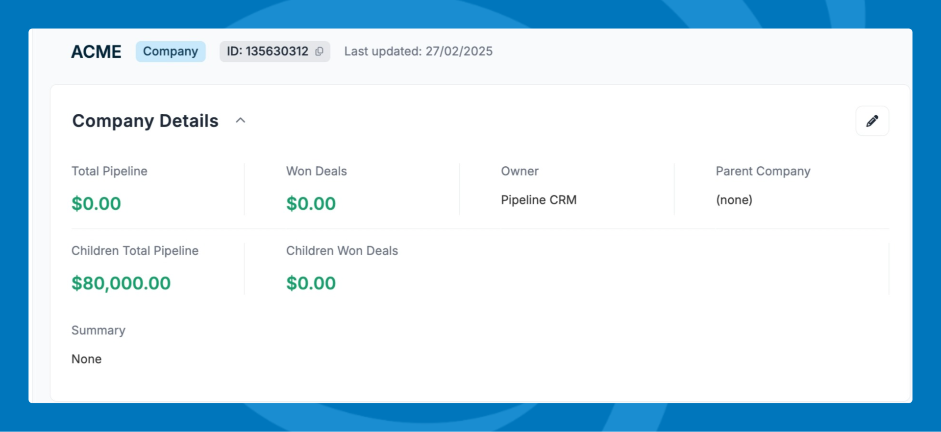Copy the company ID with the copy icon
The height and width of the screenshot is (432, 941).
tap(320, 51)
